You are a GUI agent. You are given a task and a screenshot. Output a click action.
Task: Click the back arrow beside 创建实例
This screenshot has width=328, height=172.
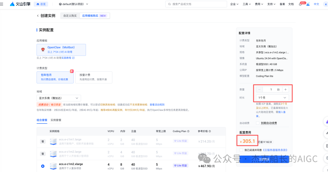click(x=38, y=16)
